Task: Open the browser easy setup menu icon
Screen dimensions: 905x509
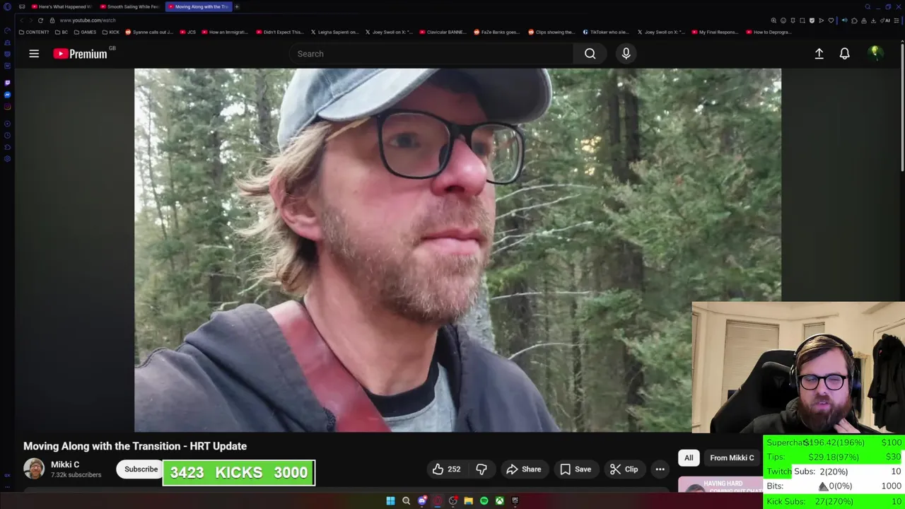Action: [897, 21]
